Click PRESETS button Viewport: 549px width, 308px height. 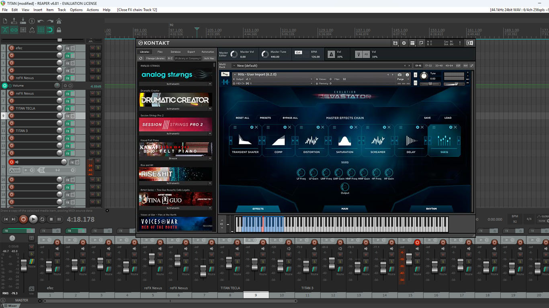pos(265,118)
